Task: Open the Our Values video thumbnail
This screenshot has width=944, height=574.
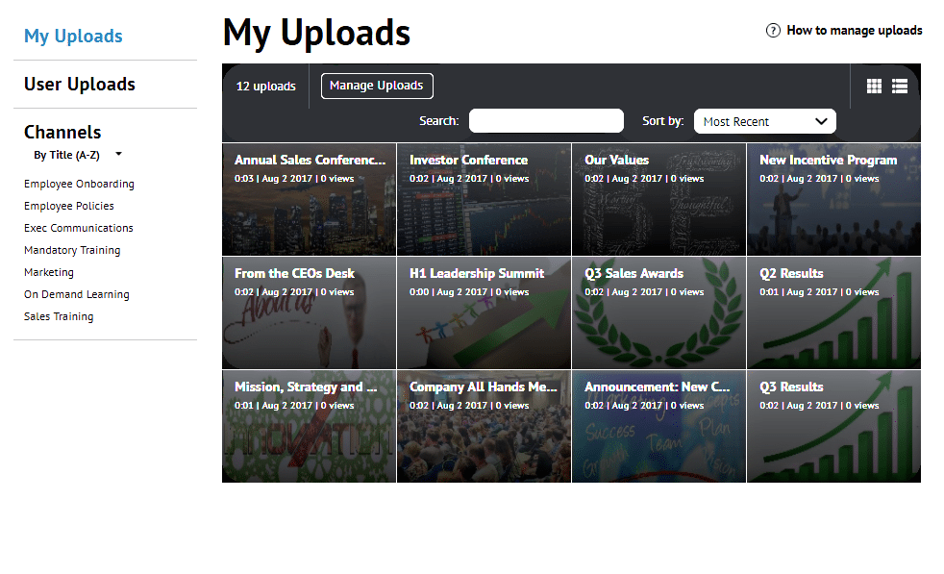Action: [658, 199]
